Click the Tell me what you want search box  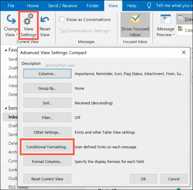174,6
